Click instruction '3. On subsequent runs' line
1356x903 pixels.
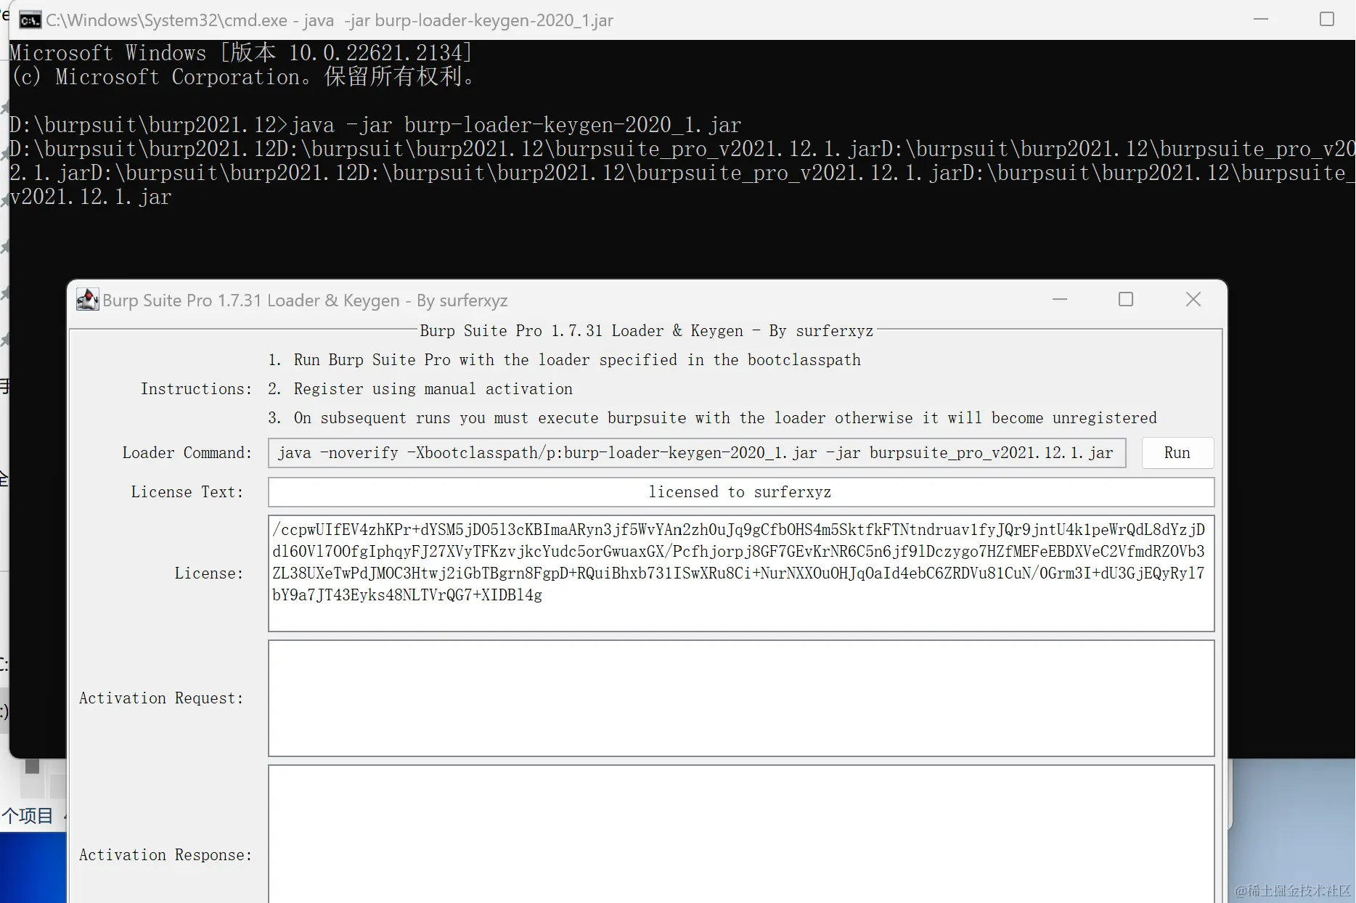click(x=712, y=418)
